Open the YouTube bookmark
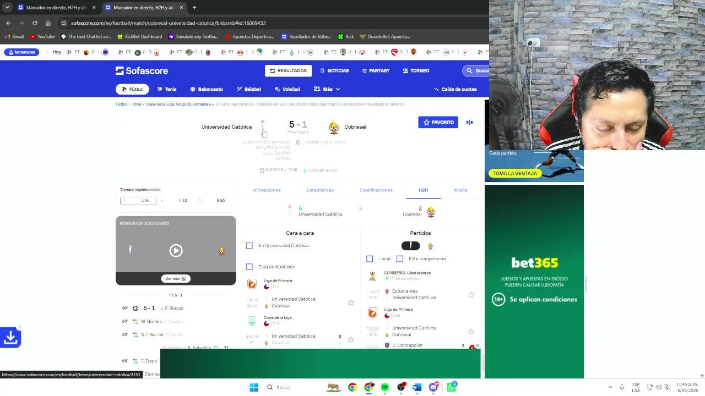This screenshot has height=396, width=705. (42, 37)
